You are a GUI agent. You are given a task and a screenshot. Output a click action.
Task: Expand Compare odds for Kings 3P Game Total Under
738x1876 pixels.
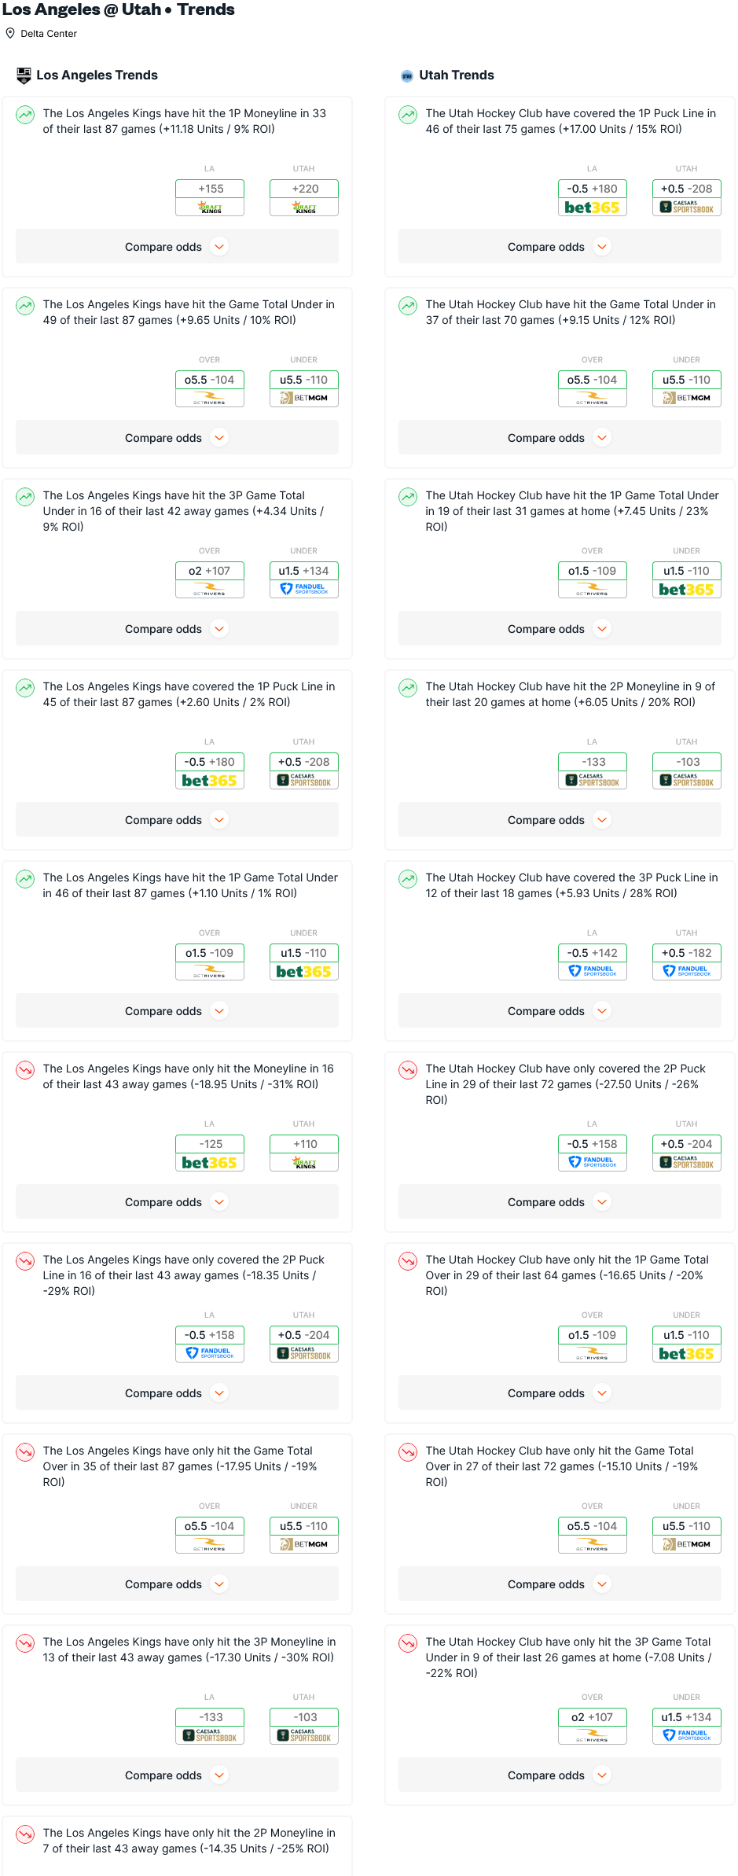point(177,628)
